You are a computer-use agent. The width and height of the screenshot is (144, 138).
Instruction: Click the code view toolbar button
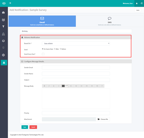pos(59,86)
